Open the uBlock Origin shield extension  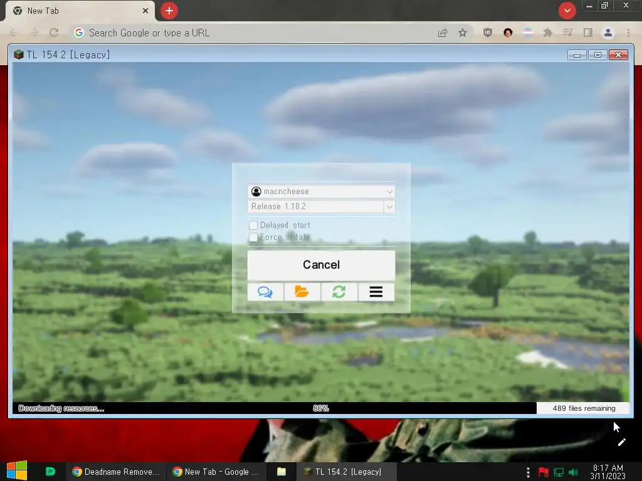[x=487, y=33]
